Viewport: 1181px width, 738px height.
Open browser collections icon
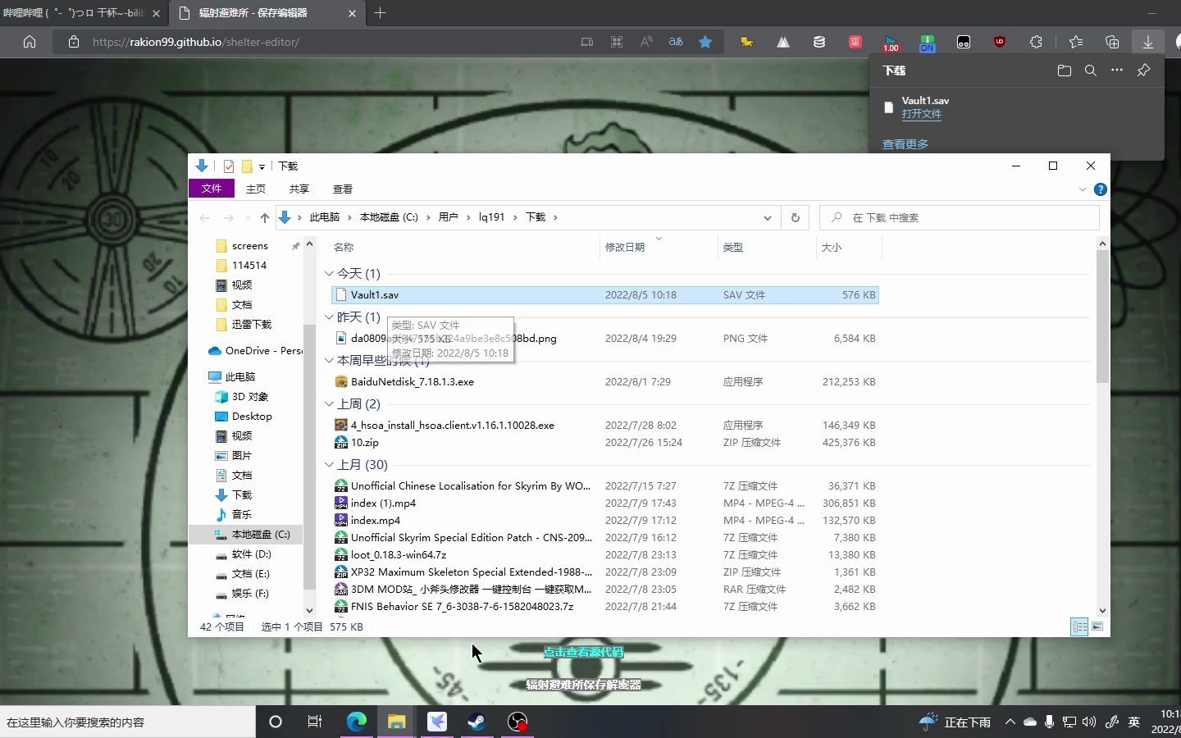[1111, 42]
